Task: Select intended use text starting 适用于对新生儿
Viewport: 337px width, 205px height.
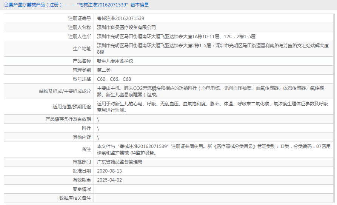Action: point(212,107)
